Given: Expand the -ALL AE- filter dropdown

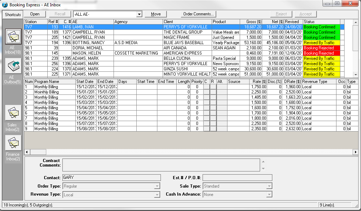Looking at the screenshot, I should (139, 14).
